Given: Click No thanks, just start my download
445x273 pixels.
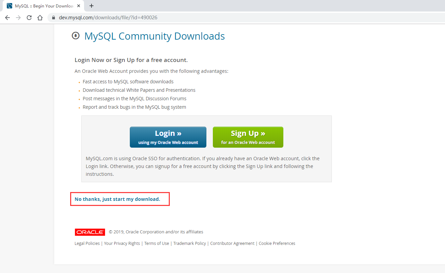Looking at the screenshot, I should point(117,199).
